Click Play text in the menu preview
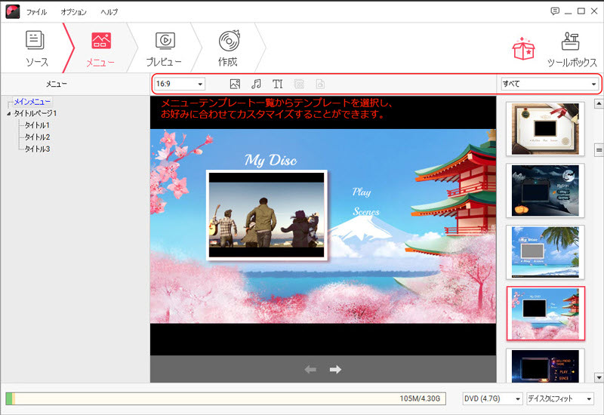This screenshot has height=415, width=604. pos(362,192)
